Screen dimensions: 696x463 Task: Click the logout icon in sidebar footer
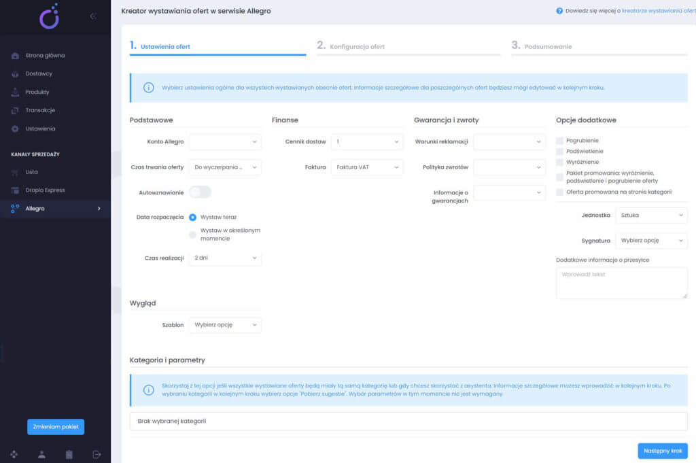[97, 454]
